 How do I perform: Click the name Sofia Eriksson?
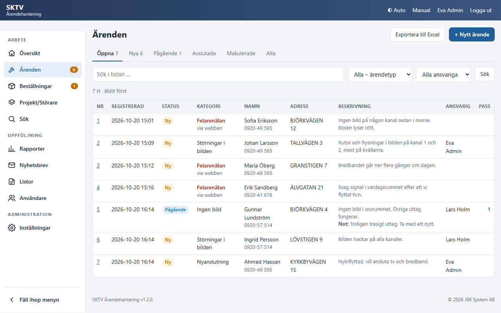point(261,121)
